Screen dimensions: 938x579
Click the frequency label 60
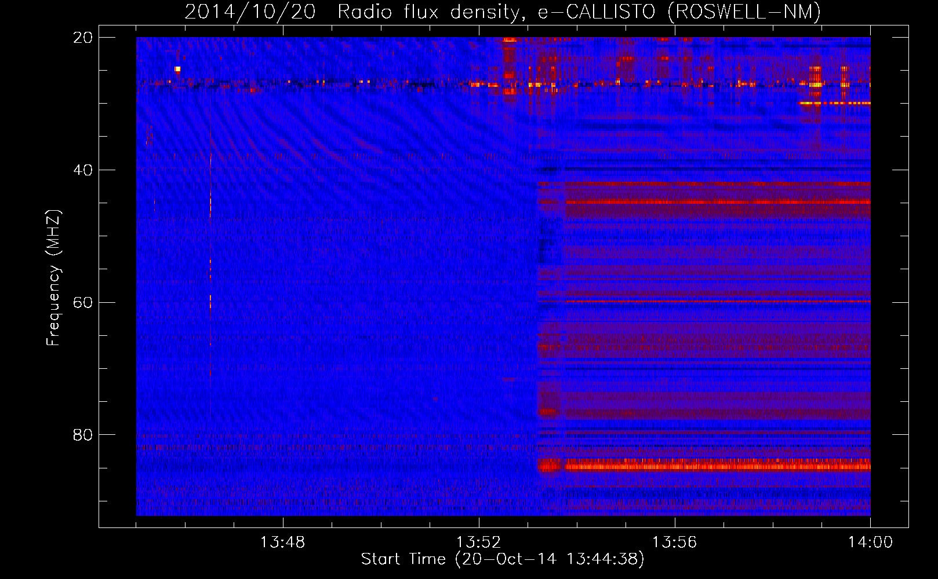82,303
